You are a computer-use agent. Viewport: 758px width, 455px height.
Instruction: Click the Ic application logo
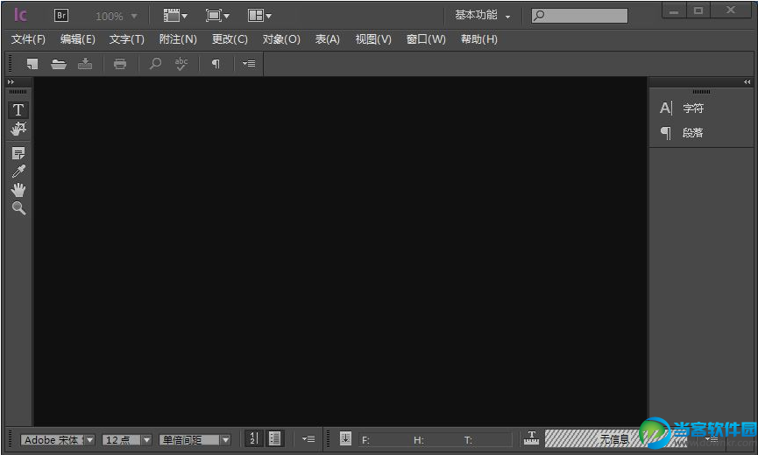coord(20,15)
